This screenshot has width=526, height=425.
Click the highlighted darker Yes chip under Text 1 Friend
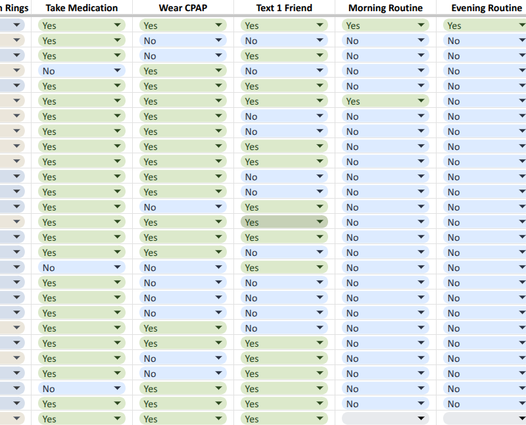[x=284, y=222]
